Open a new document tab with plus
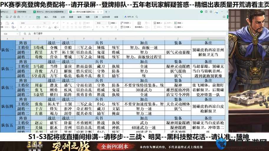Viewport: 269px width, 151px height. click(x=106, y=12)
